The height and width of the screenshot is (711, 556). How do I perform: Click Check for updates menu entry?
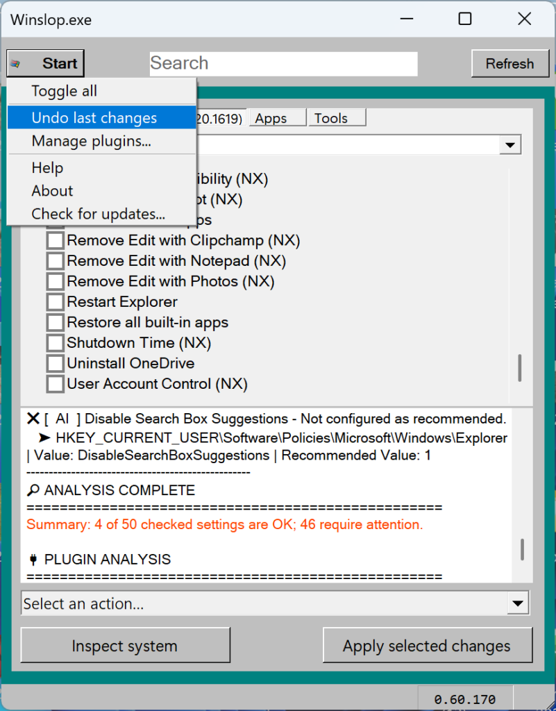tap(98, 214)
